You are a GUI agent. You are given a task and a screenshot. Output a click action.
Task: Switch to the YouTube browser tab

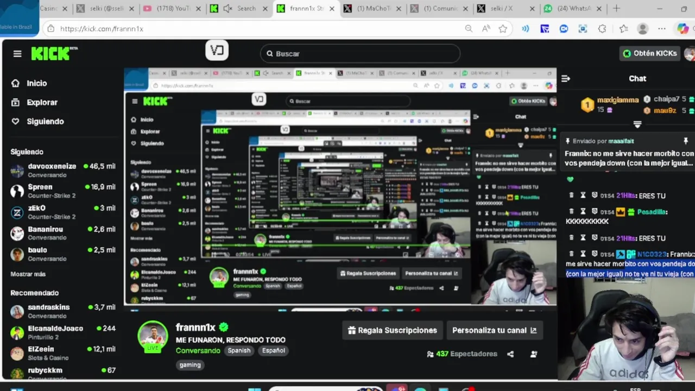pos(173,9)
